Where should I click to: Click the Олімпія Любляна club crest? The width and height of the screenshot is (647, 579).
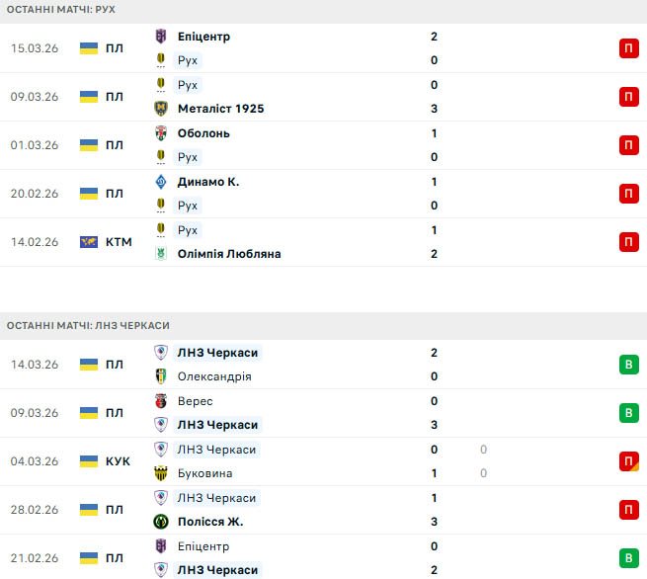pos(161,254)
